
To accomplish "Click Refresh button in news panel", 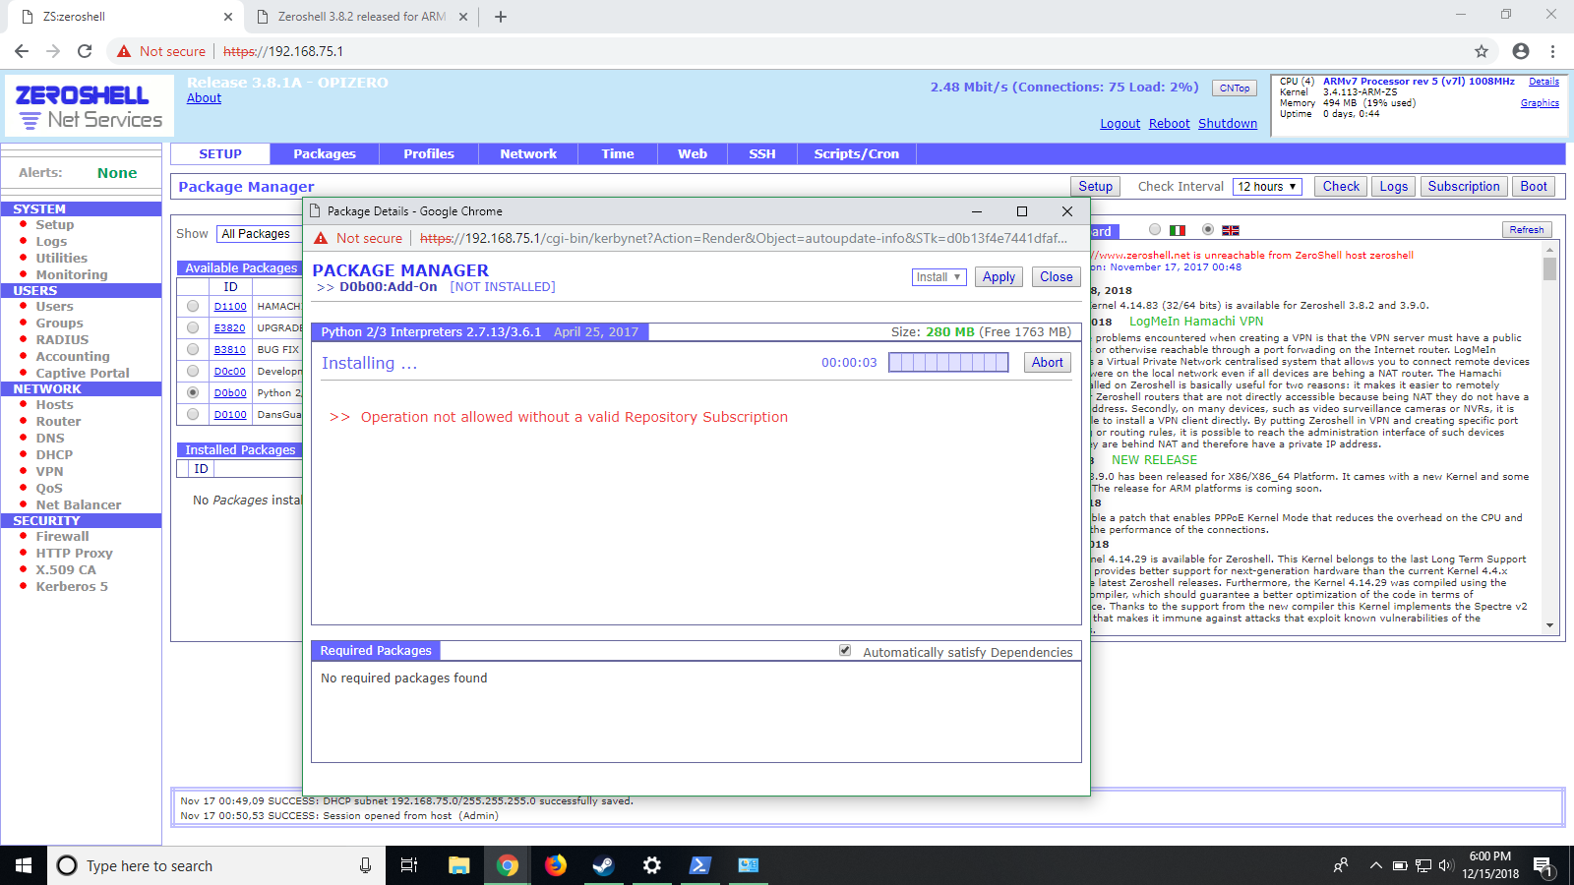I will point(1527,230).
